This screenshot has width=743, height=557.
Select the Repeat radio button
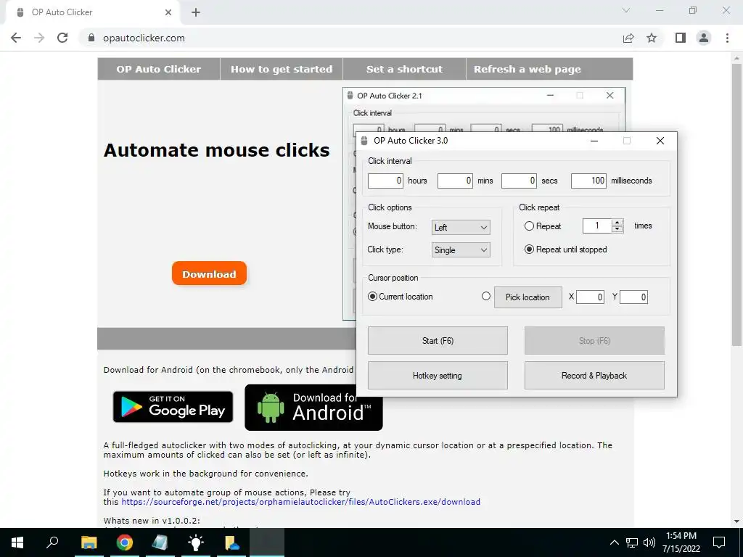tap(529, 226)
